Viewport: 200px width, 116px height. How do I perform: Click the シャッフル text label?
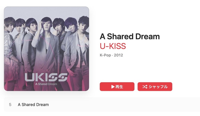(158, 87)
